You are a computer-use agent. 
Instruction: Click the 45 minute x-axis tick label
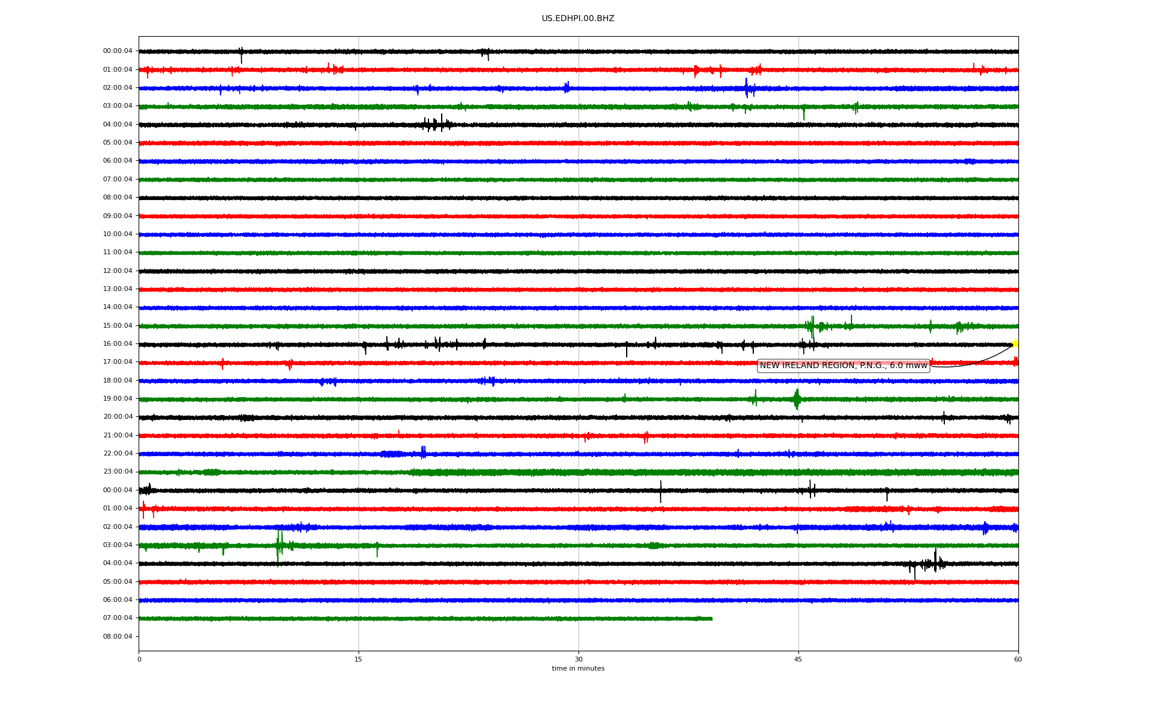pos(798,659)
